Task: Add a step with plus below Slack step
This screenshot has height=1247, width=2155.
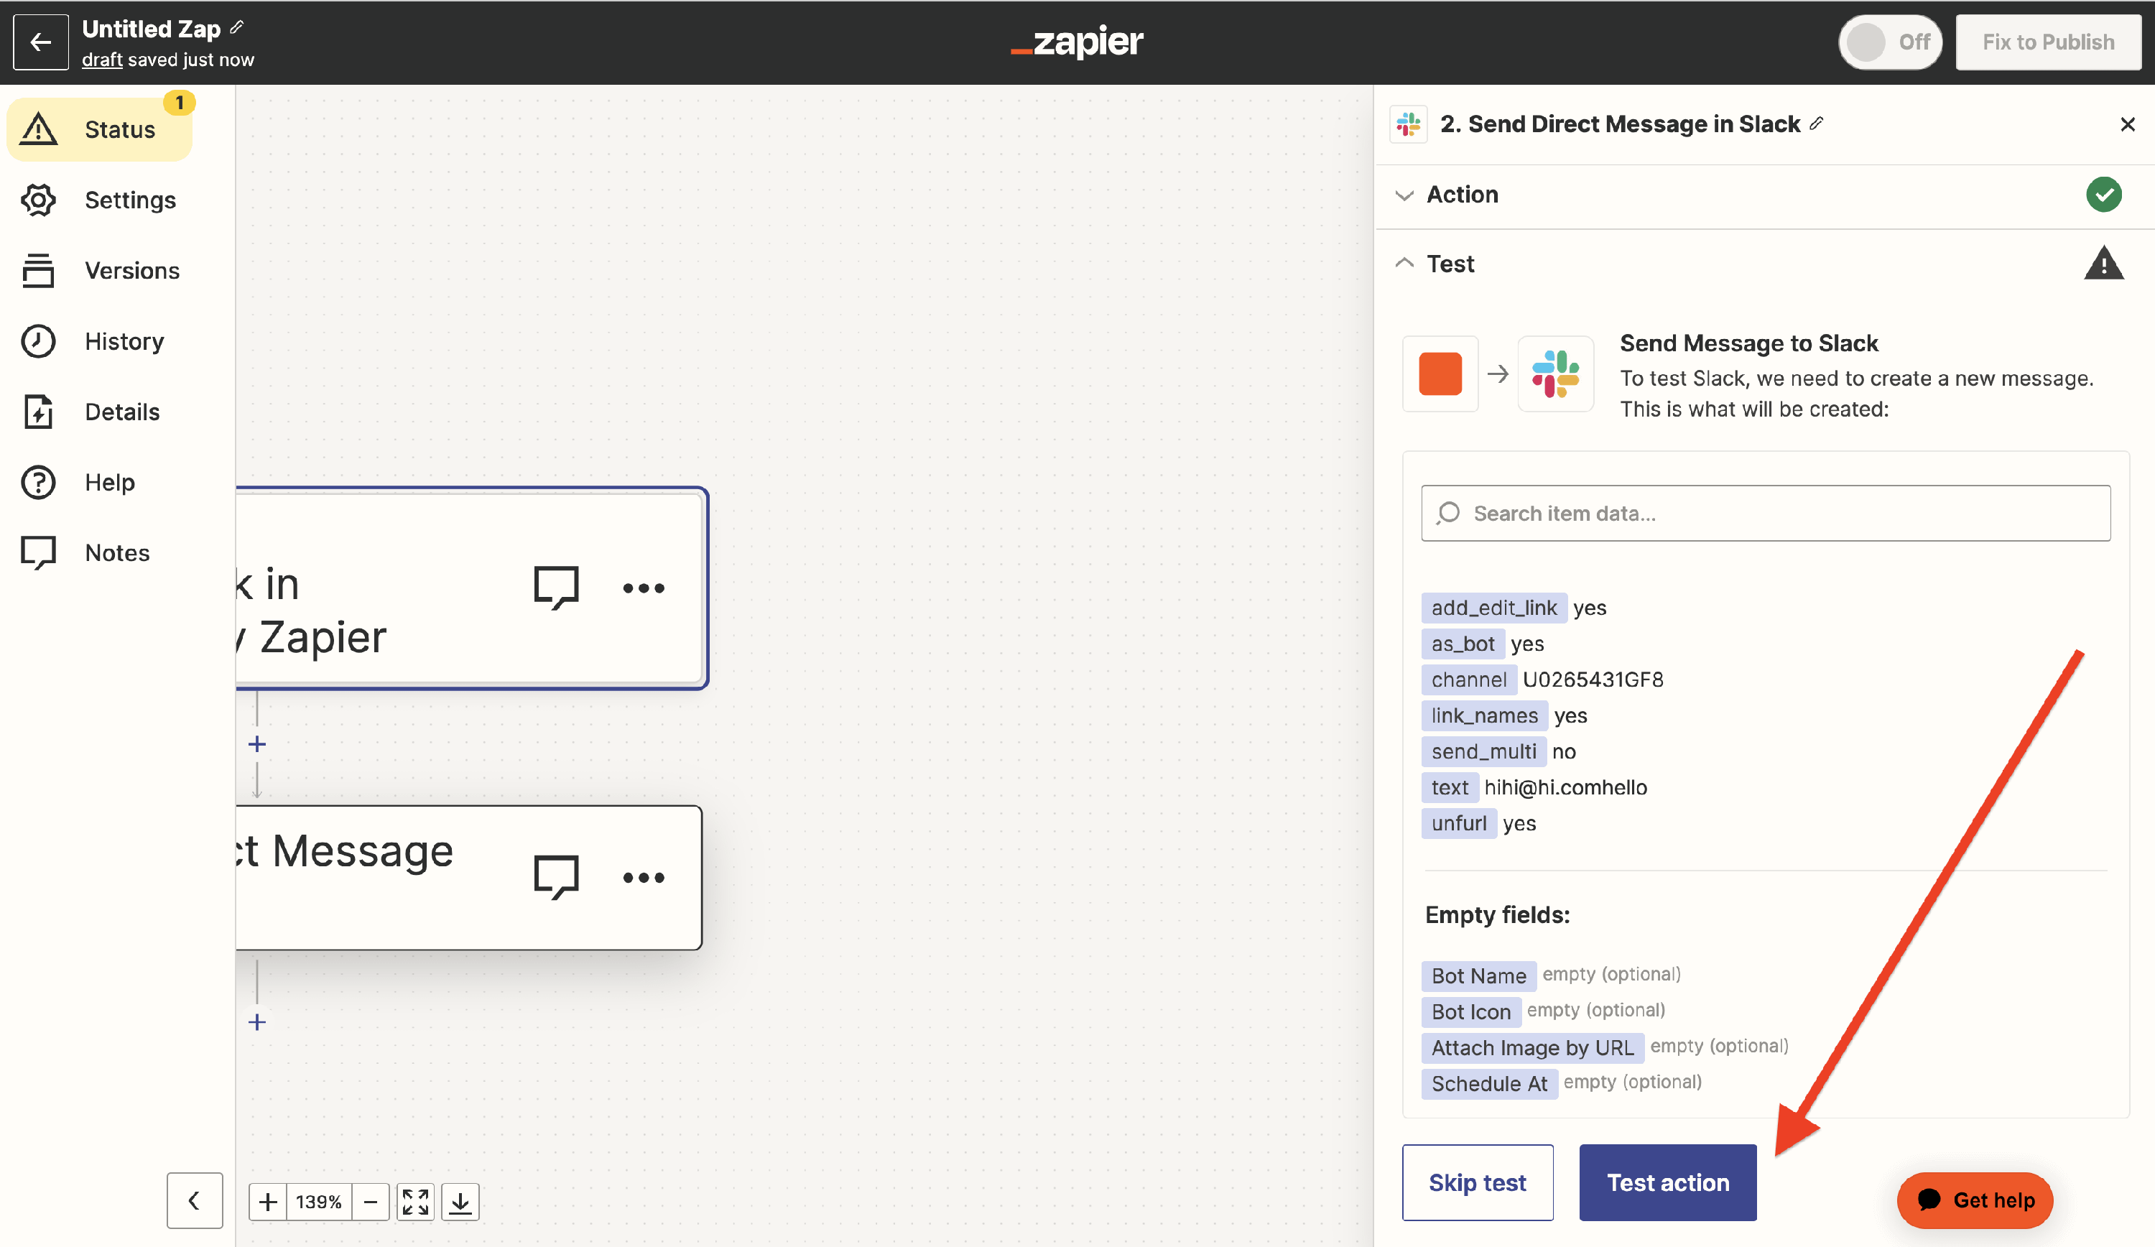Action: (256, 1022)
